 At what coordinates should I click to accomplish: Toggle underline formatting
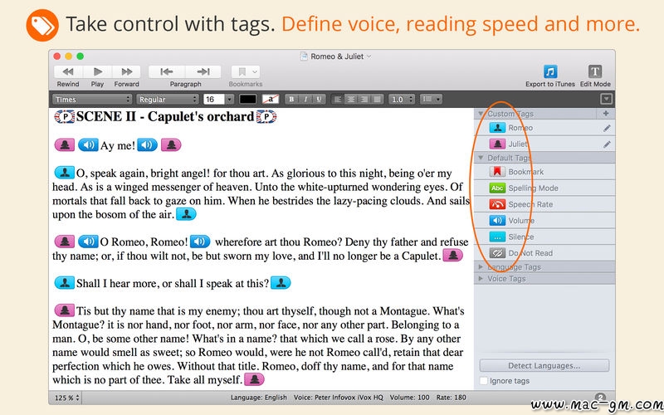(x=319, y=99)
